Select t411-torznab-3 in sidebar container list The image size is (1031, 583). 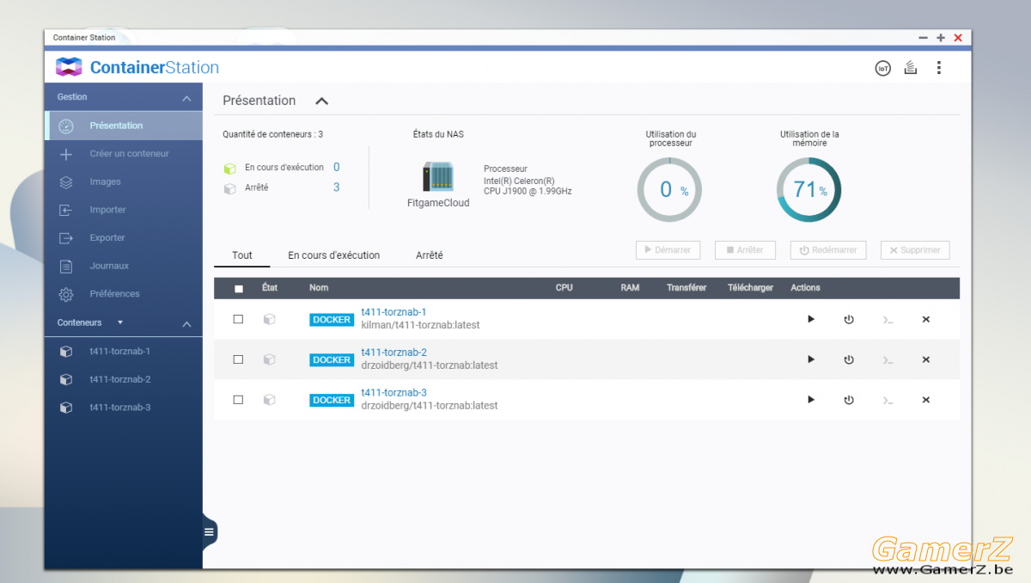[x=124, y=408]
